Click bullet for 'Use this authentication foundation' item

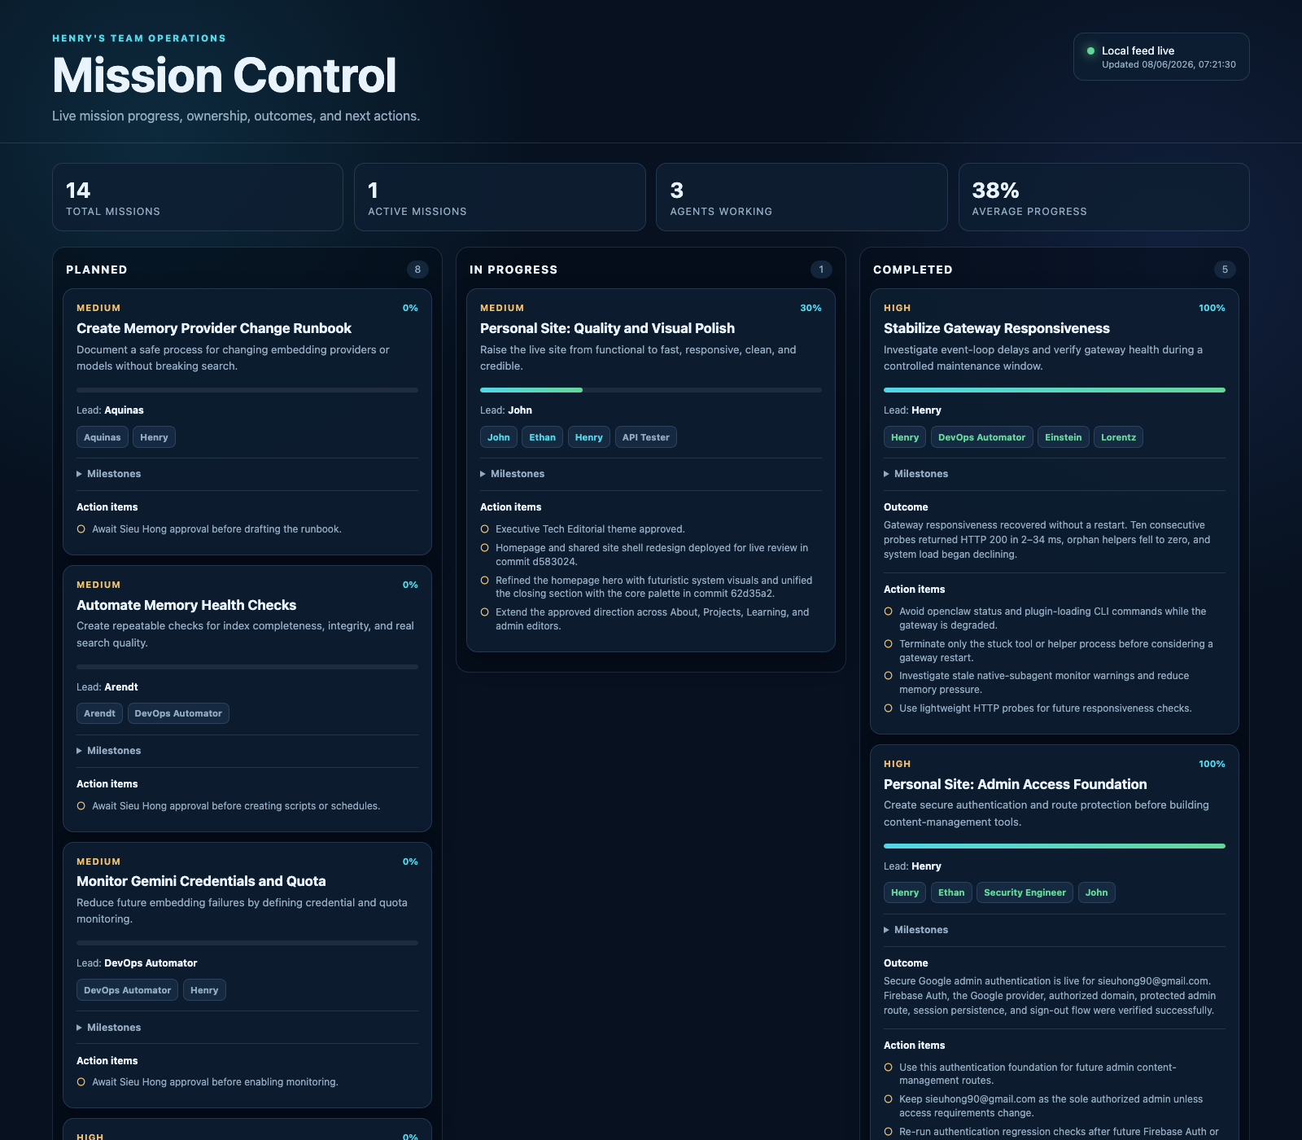(x=888, y=1068)
